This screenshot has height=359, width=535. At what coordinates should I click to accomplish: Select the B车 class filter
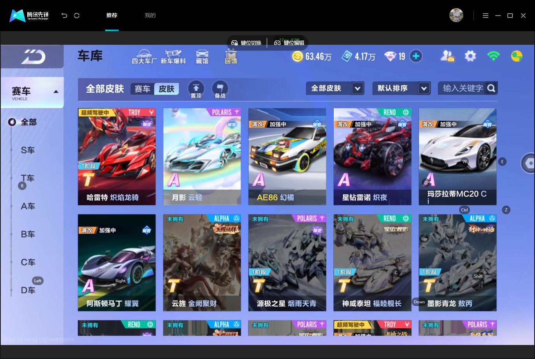28,234
